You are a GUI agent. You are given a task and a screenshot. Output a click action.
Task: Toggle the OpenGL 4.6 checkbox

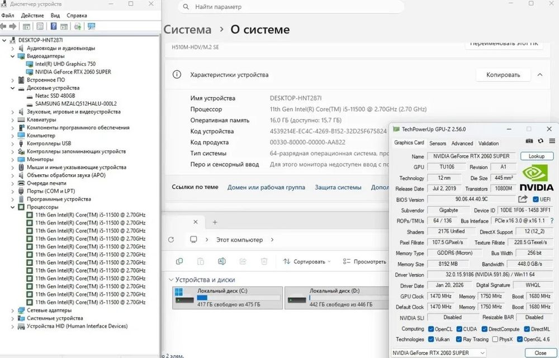coord(520,340)
